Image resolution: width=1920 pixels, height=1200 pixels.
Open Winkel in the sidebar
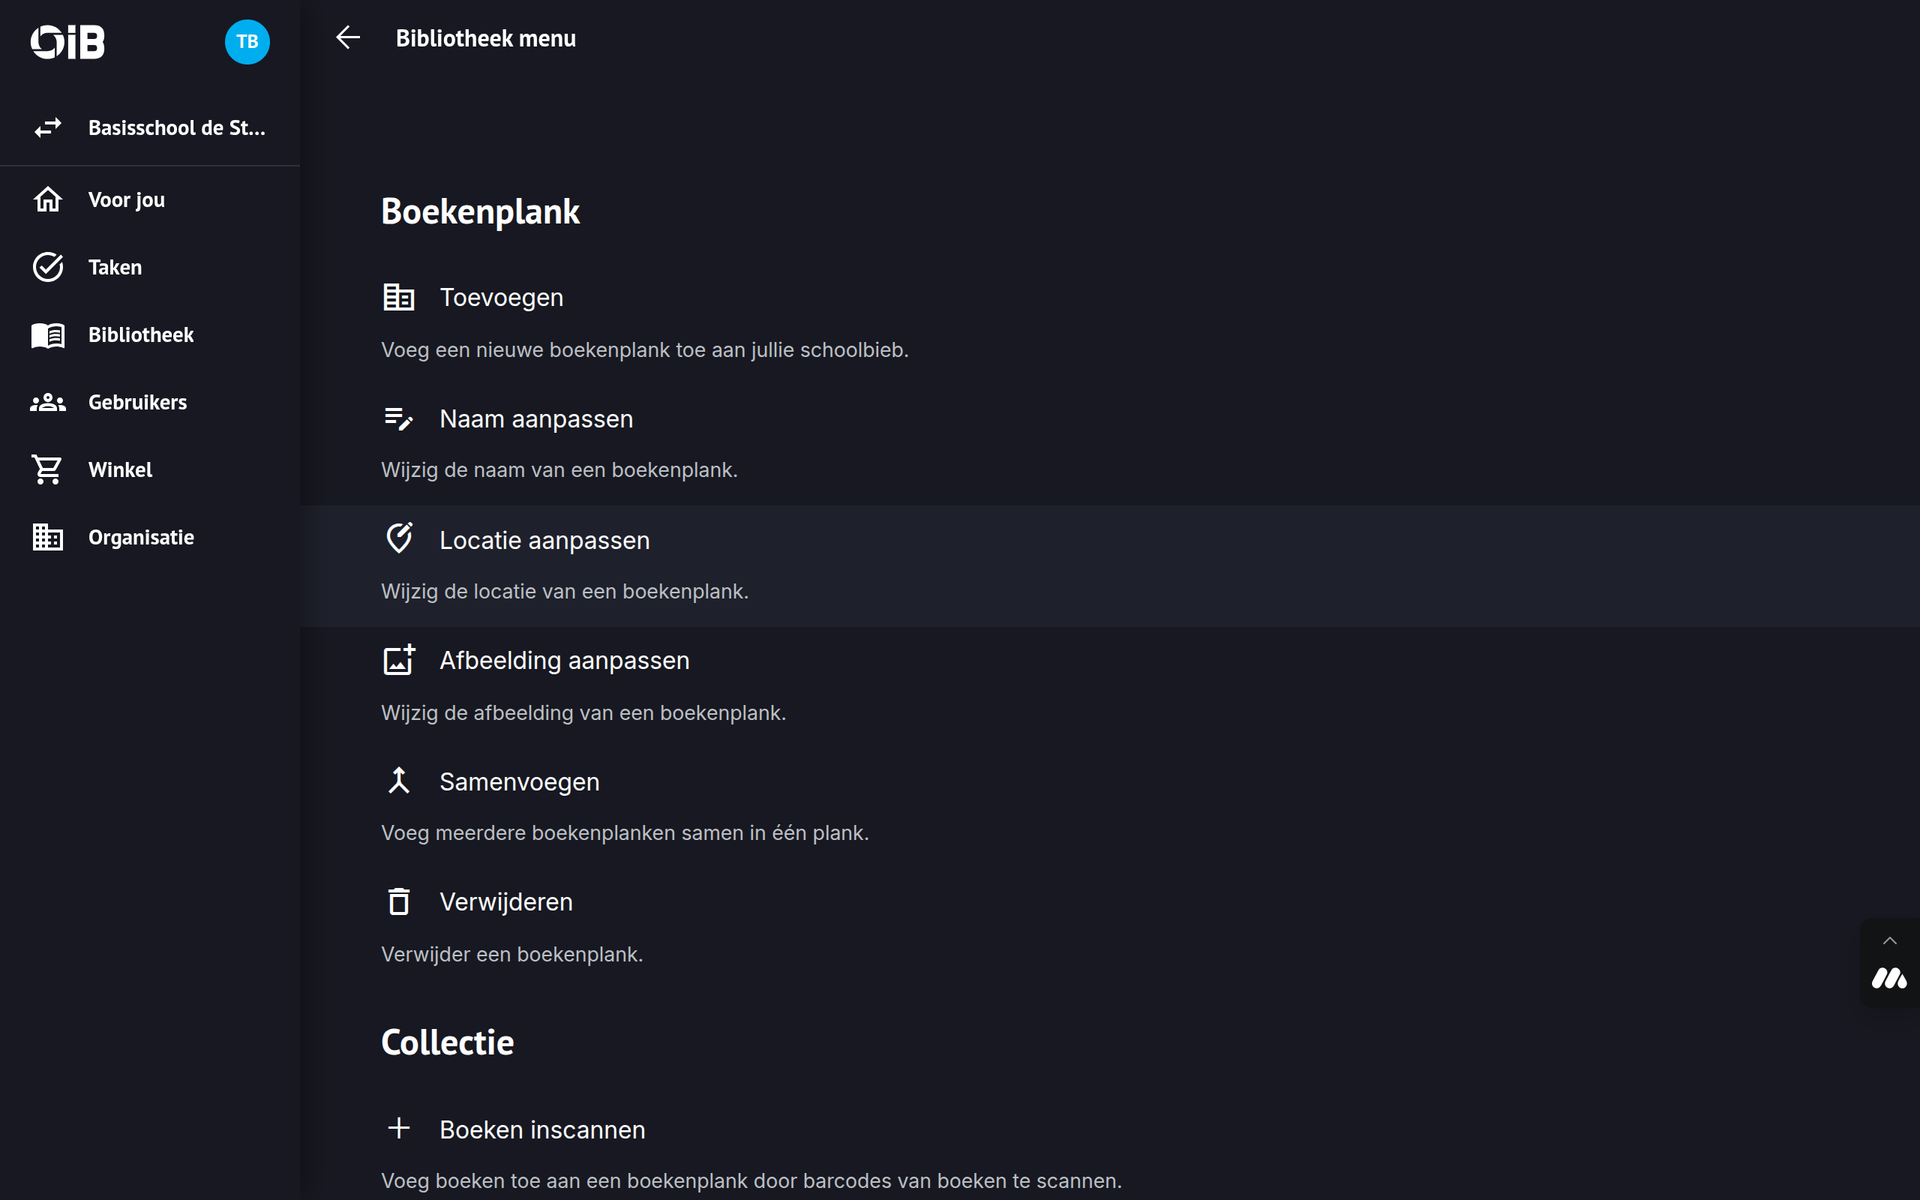[120, 469]
